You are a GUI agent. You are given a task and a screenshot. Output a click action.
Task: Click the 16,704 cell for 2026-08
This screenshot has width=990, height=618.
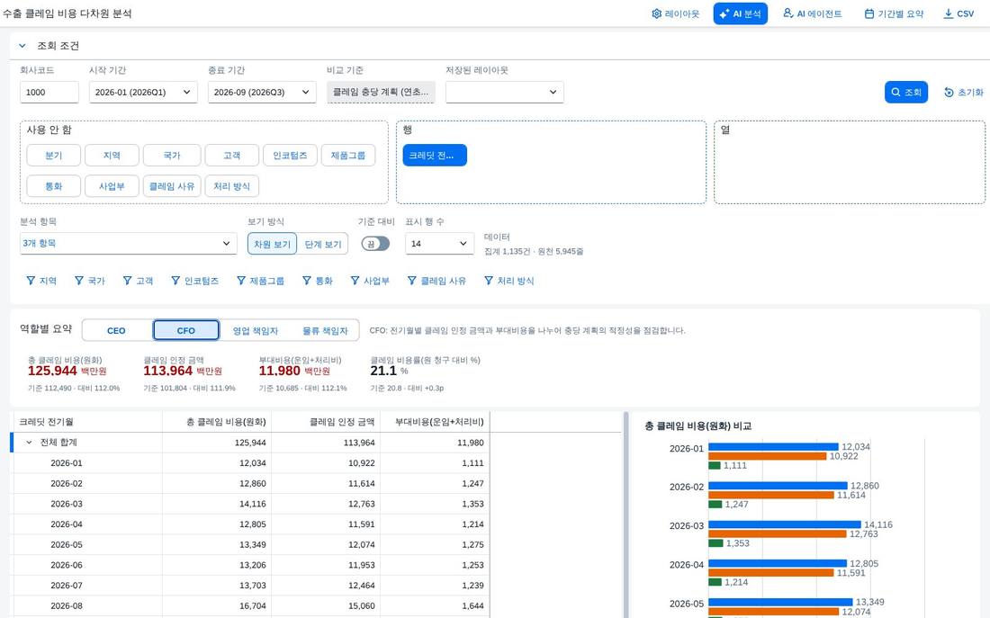click(x=217, y=605)
